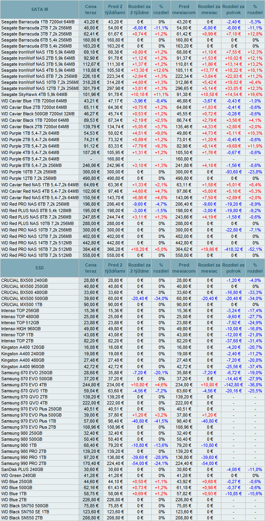Viewport: 265px width, 521px height.
Task: Click row WD Purple 6TB 5,4-7,2k 64MB
Action: (x=132, y=159)
